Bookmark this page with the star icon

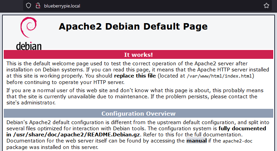click(x=266, y=6)
